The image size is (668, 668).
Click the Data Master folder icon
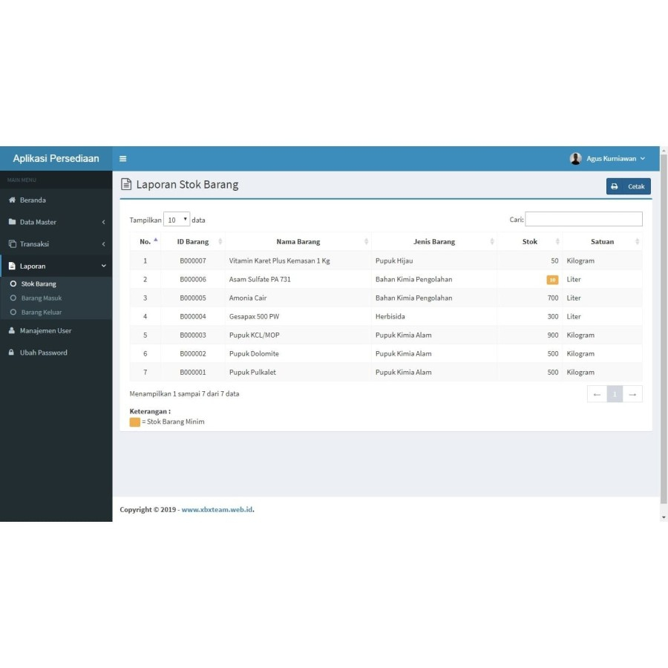point(12,222)
